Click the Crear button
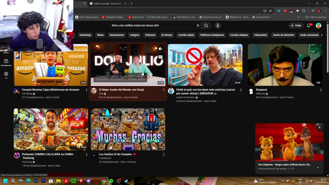The height and width of the screenshot is (185, 329). pos(296,25)
